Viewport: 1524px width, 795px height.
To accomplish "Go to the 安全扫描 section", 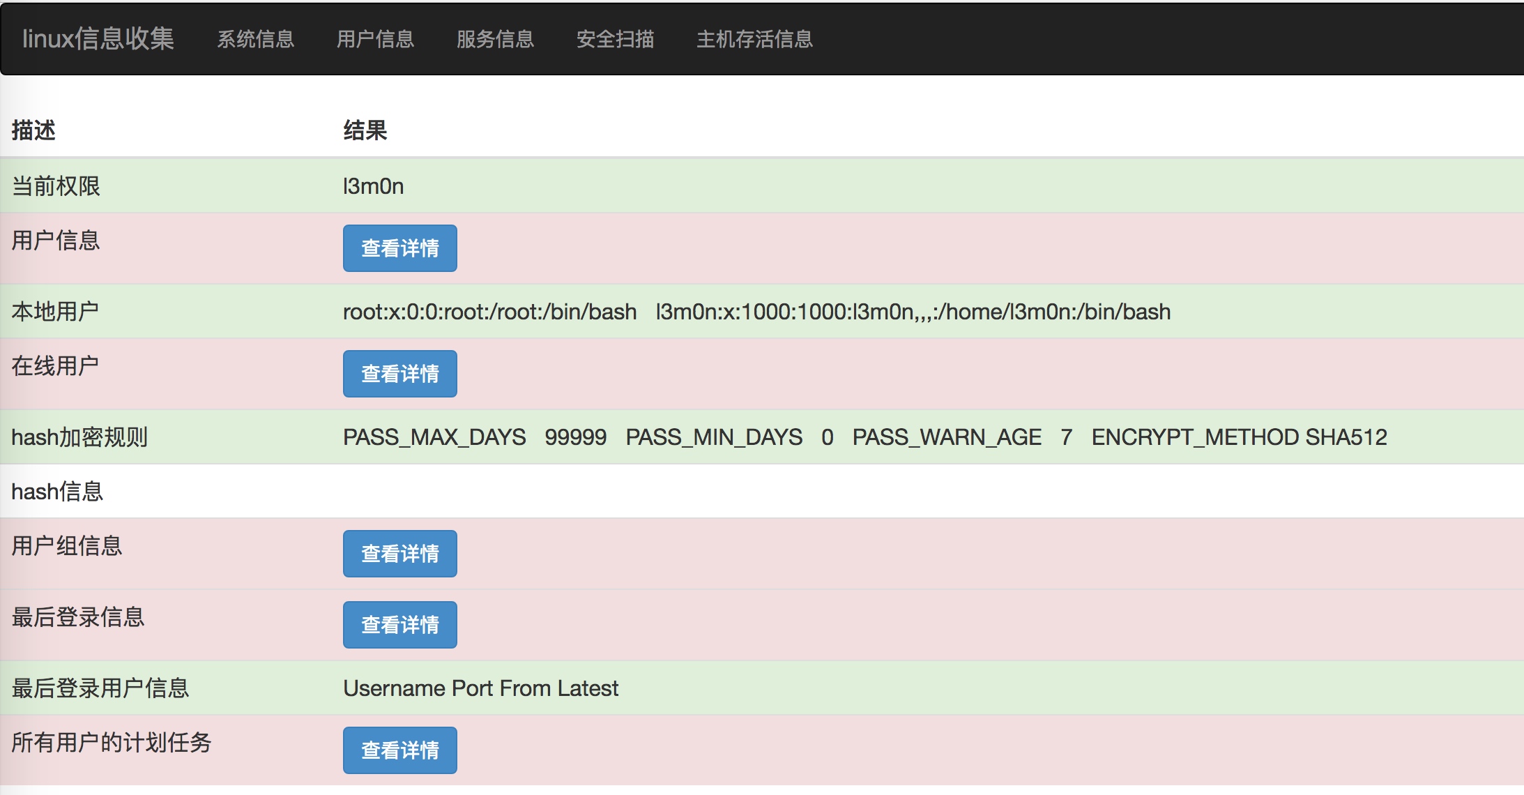I will (x=615, y=39).
